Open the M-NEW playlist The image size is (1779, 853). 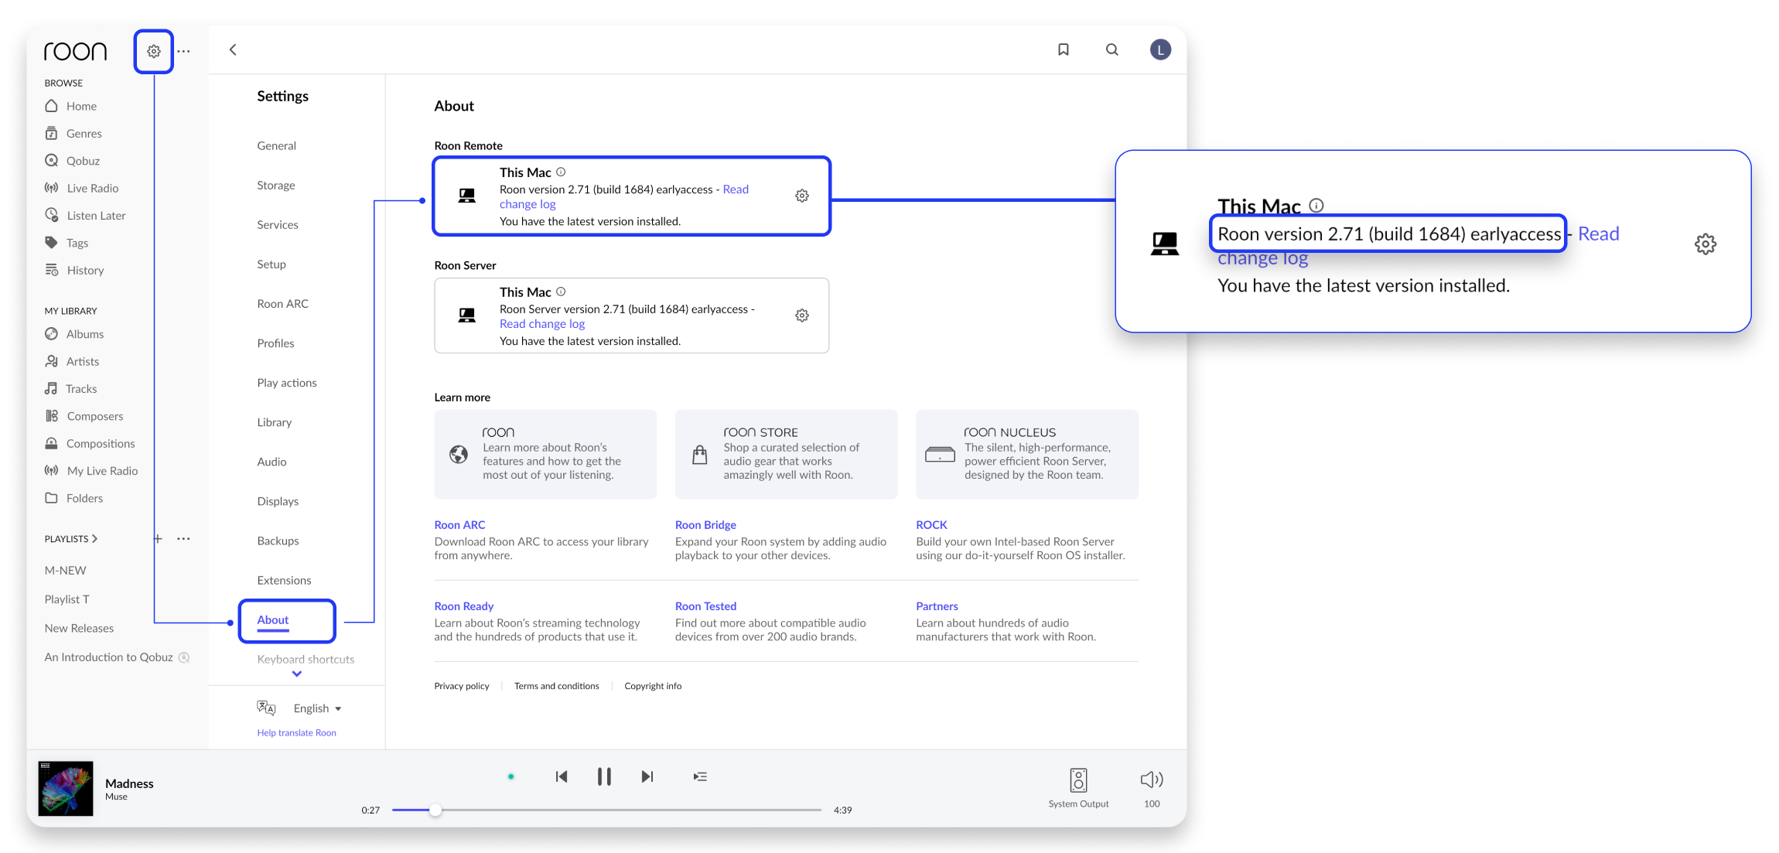65,570
